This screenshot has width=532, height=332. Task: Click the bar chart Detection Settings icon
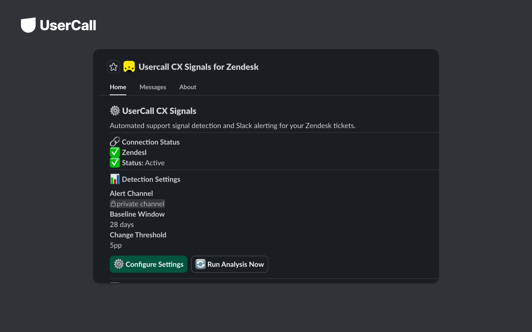(114, 179)
